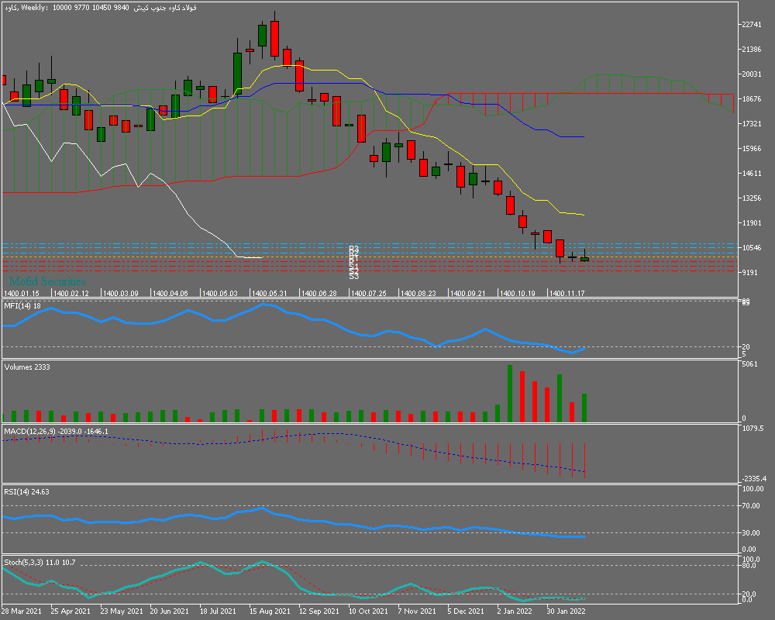Screen dimensions: 775x620
Task: Click the 15 Aug 2021 date label
Action: (267, 611)
